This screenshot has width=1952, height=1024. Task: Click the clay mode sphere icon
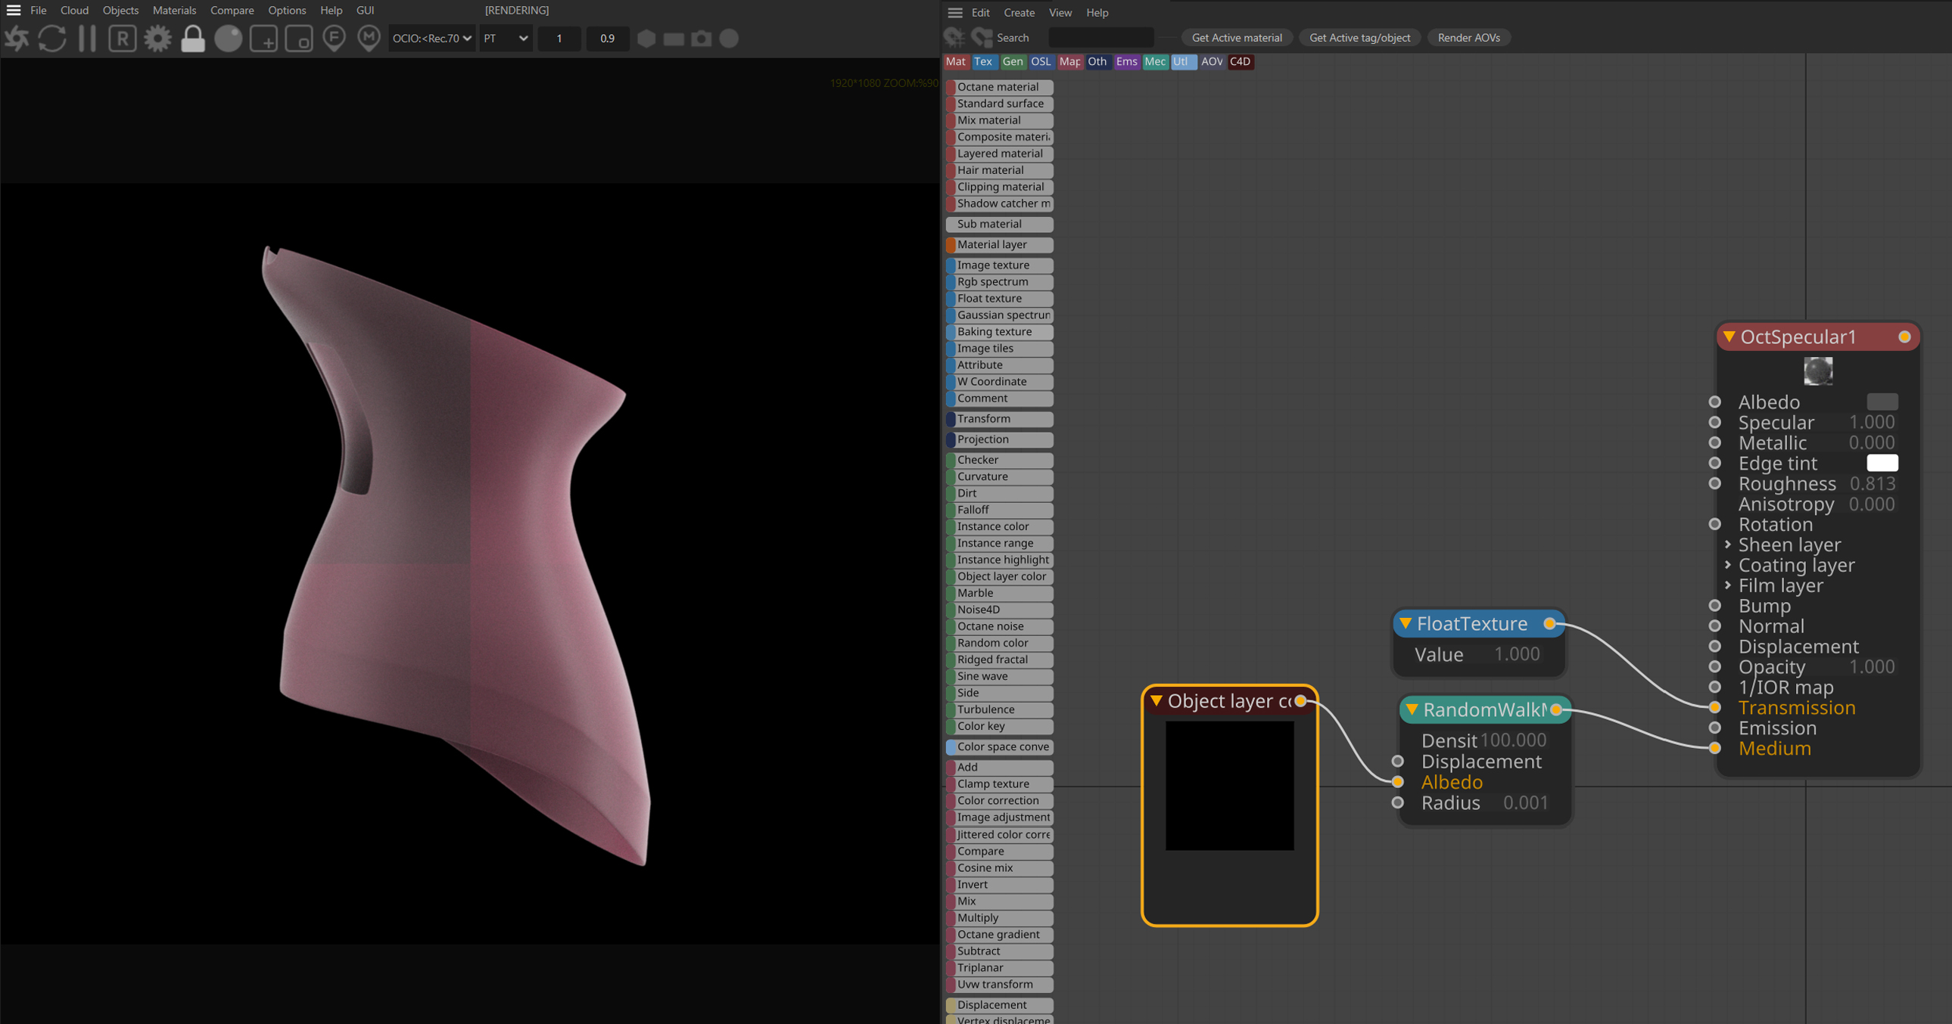(x=228, y=39)
